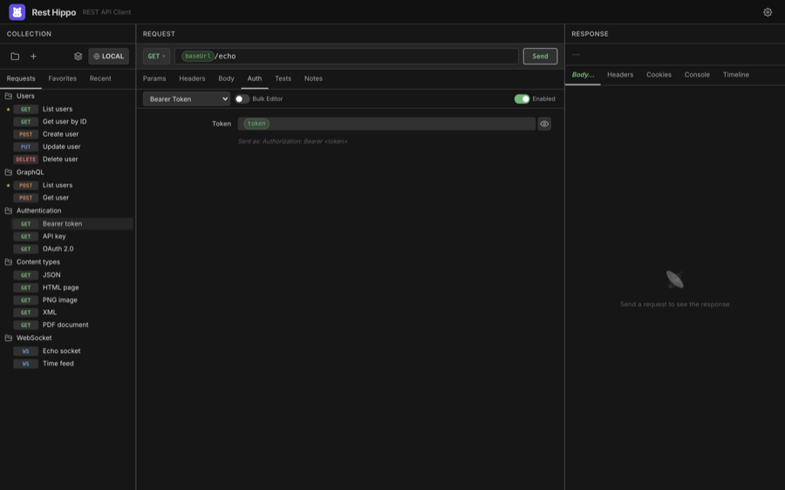Open the Tests tab
Image resolution: width=785 pixels, height=490 pixels.
tap(283, 78)
